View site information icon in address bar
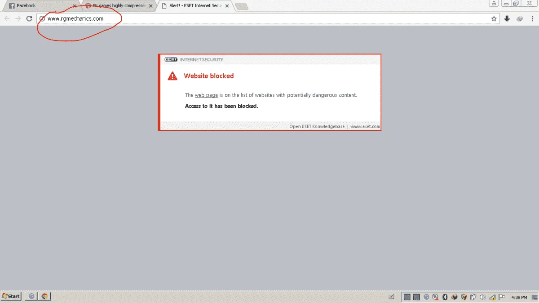539x303 pixels. point(42,18)
